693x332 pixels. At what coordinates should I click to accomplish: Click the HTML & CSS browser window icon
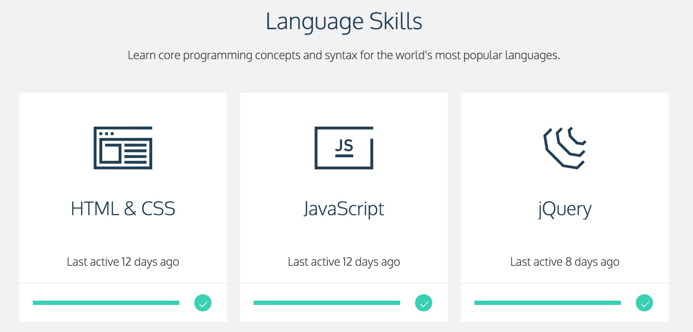[x=123, y=148]
